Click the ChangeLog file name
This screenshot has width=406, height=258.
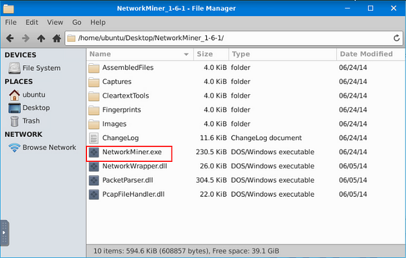(121, 138)
